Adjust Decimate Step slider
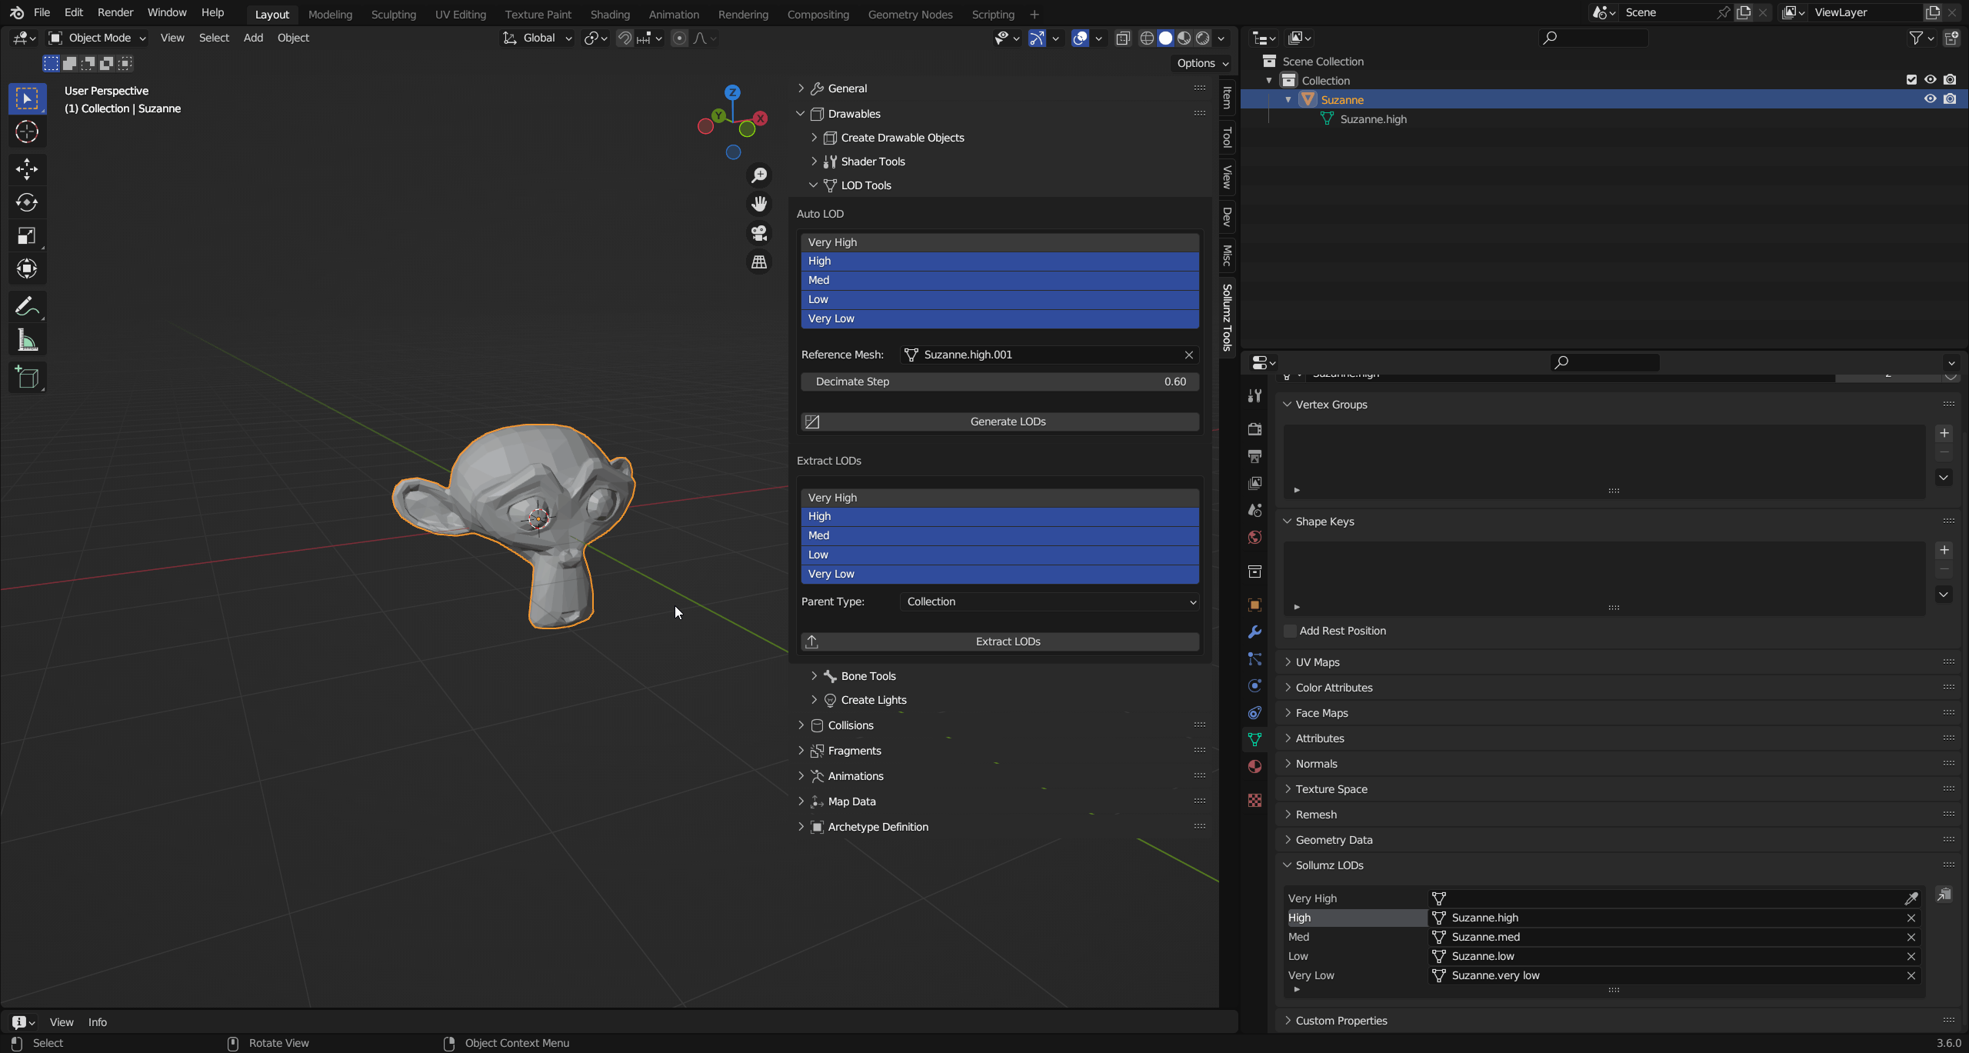 (x=1000, y=382)
